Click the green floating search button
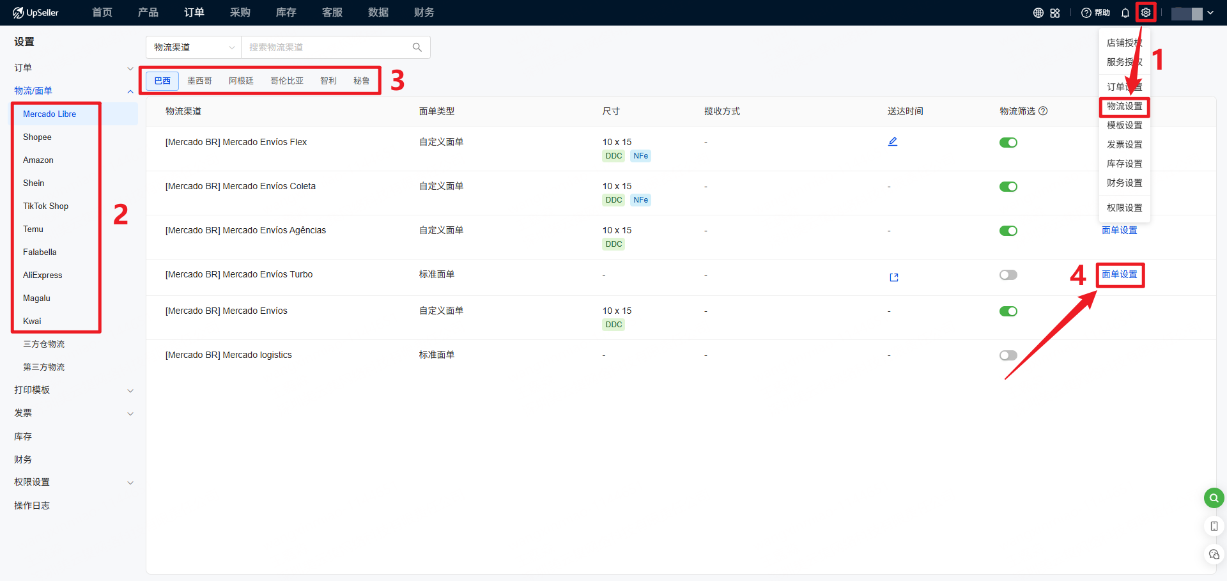The width and height of the screenshot is (1227, 581). pyautogui.click(x=1214, y=498)
